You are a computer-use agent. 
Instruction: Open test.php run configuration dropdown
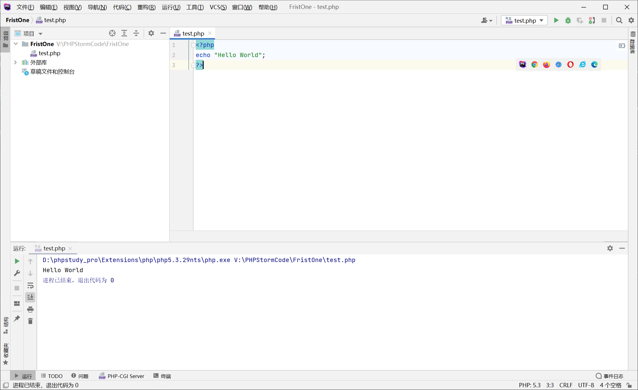coord(524,20)
